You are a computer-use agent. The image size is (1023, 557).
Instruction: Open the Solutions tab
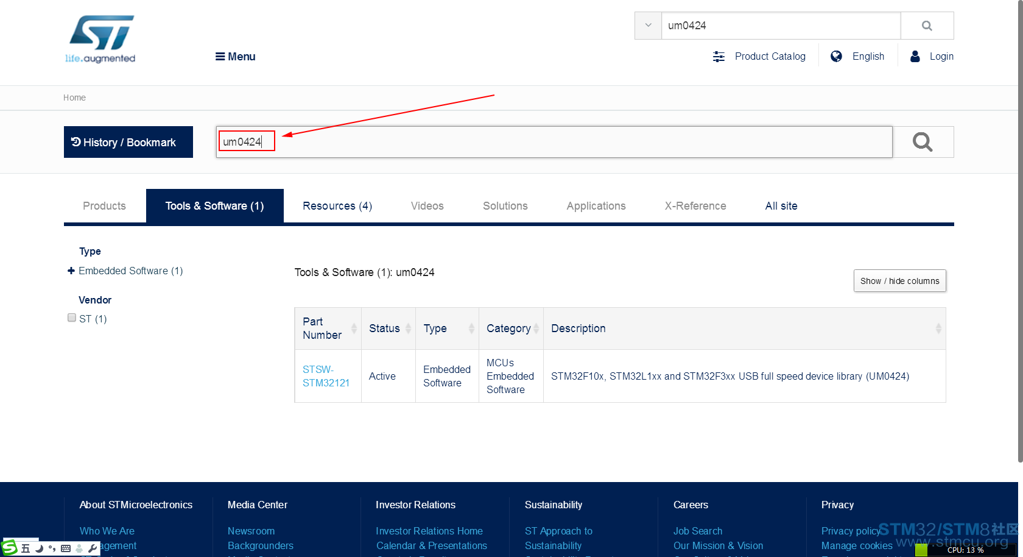pos(505,206)
